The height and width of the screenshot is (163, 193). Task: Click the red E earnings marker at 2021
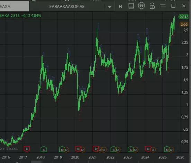tap(96, 149)
